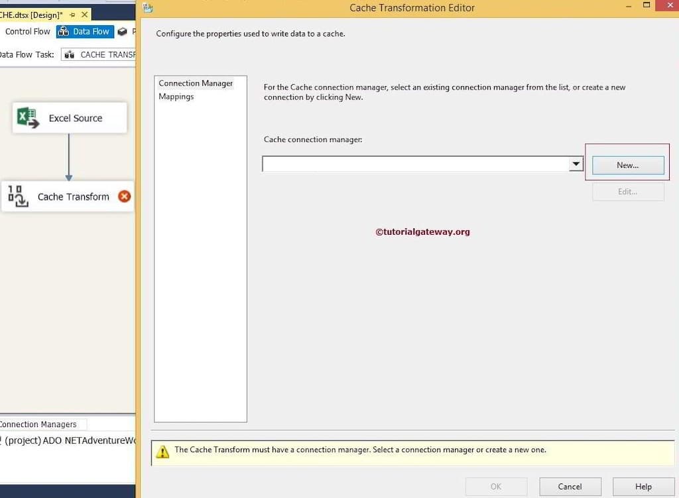Click the warning text about connection manager
Screen dimensions: 679x498
point(360,450)
